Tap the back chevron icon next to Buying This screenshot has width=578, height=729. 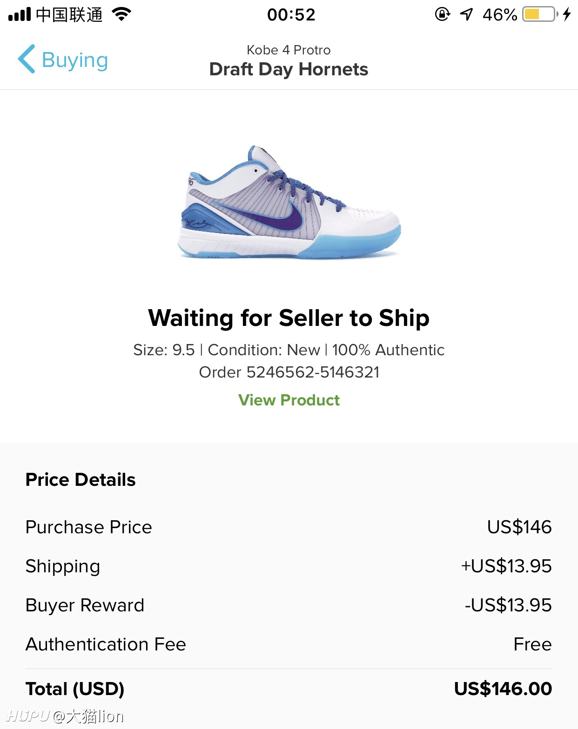pyautogui.click(x=26, y=60)
